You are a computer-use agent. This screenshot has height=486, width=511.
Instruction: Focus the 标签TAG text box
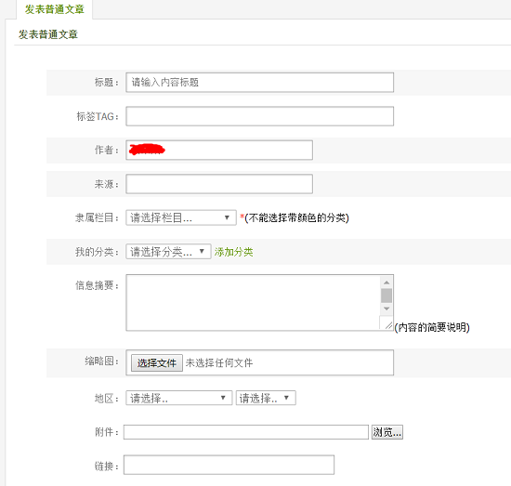260,116
